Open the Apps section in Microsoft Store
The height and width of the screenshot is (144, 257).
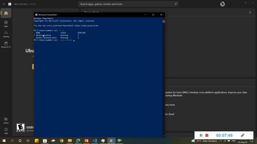[6, 24]
